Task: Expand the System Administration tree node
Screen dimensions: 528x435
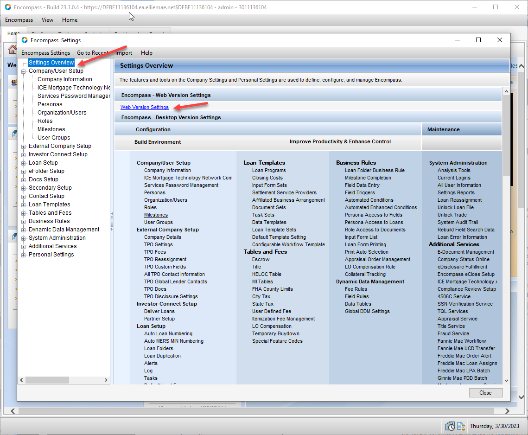Action: (24, 238)
